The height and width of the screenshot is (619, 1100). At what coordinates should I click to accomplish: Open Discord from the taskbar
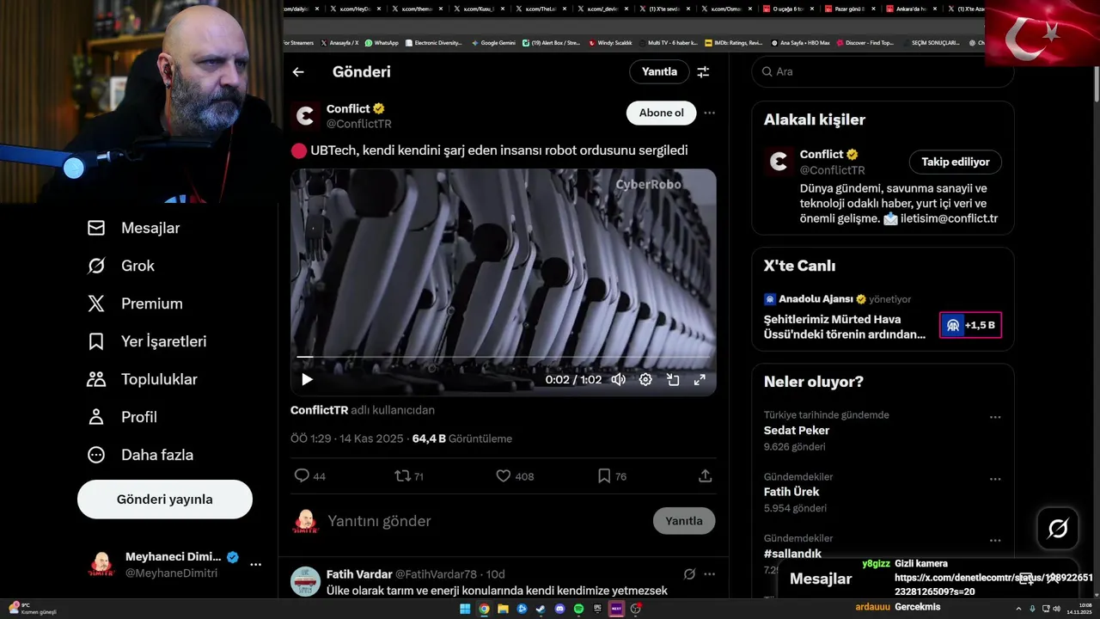pos(559,609)
